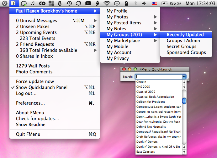Click the leaf-shaped menu bar icon
The height and width of the screenshot is (158, 217).
click(98, 3)
